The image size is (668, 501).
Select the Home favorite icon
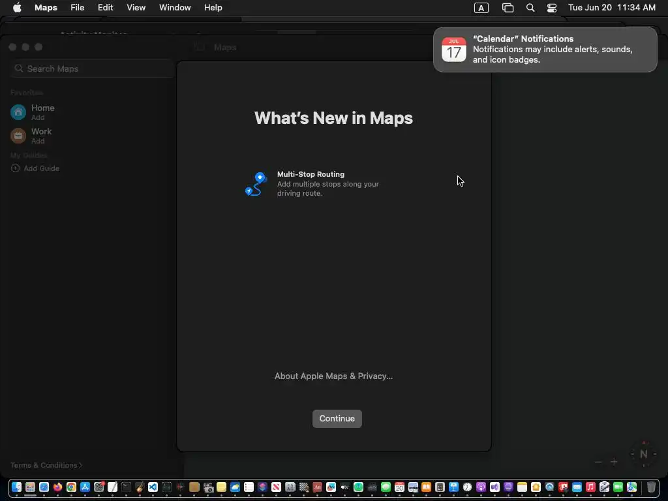pyautogui.click(x=18, y=112)
